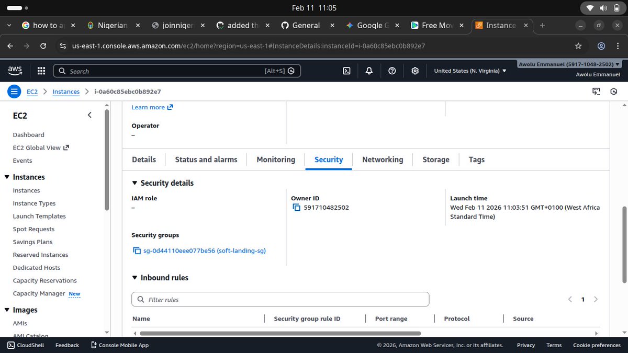Open the Learn more link
The image size is (628, 353).
152,107
